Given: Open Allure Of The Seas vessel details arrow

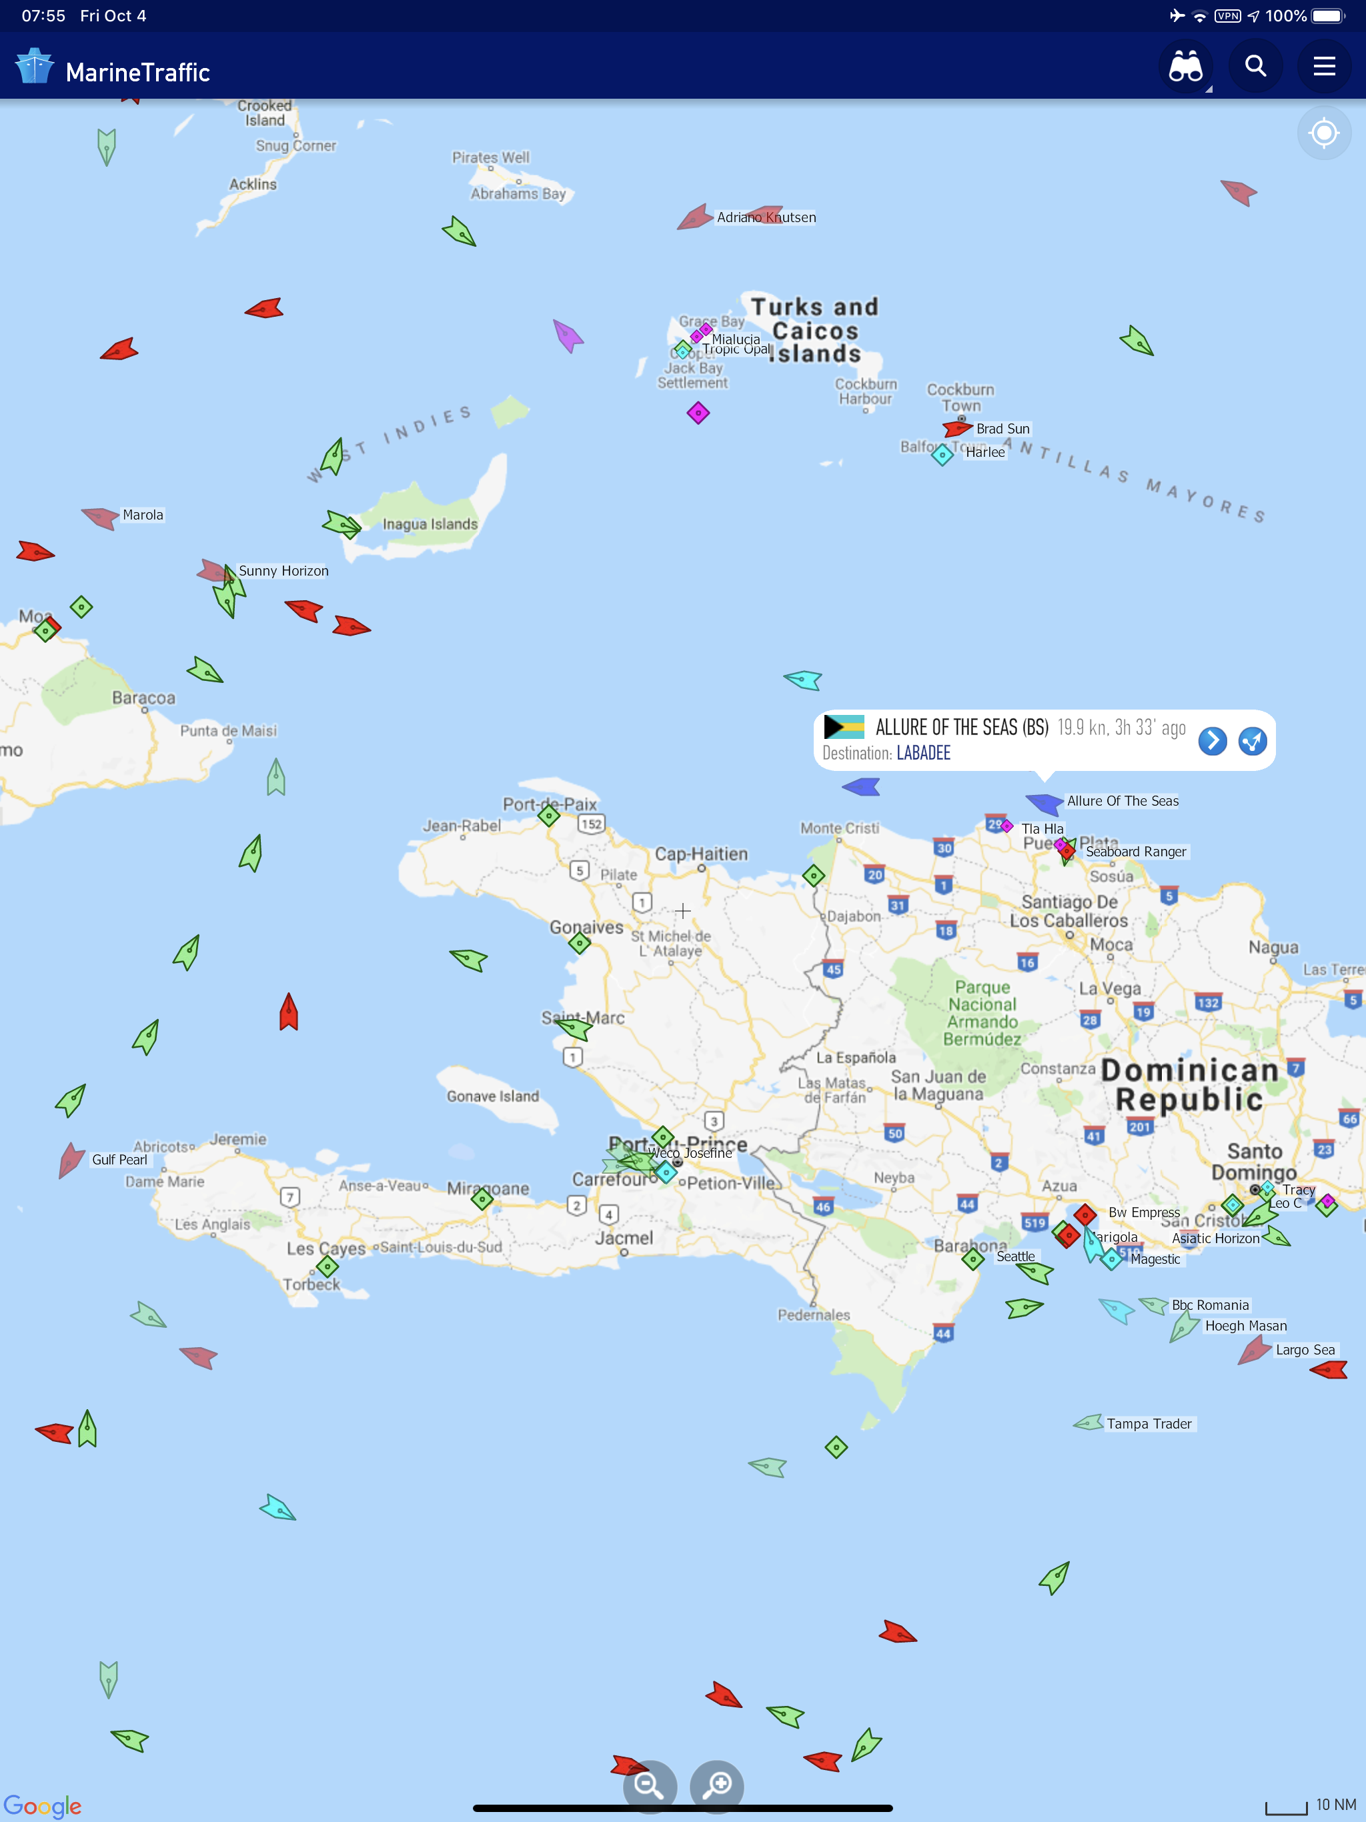Looking at the screenshot, I should coord(1212,740).
